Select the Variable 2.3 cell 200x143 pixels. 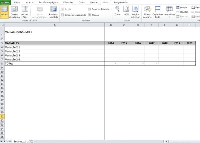tap(55, 55)
